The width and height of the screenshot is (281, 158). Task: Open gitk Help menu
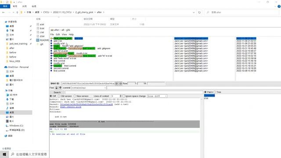pos(71,34)
